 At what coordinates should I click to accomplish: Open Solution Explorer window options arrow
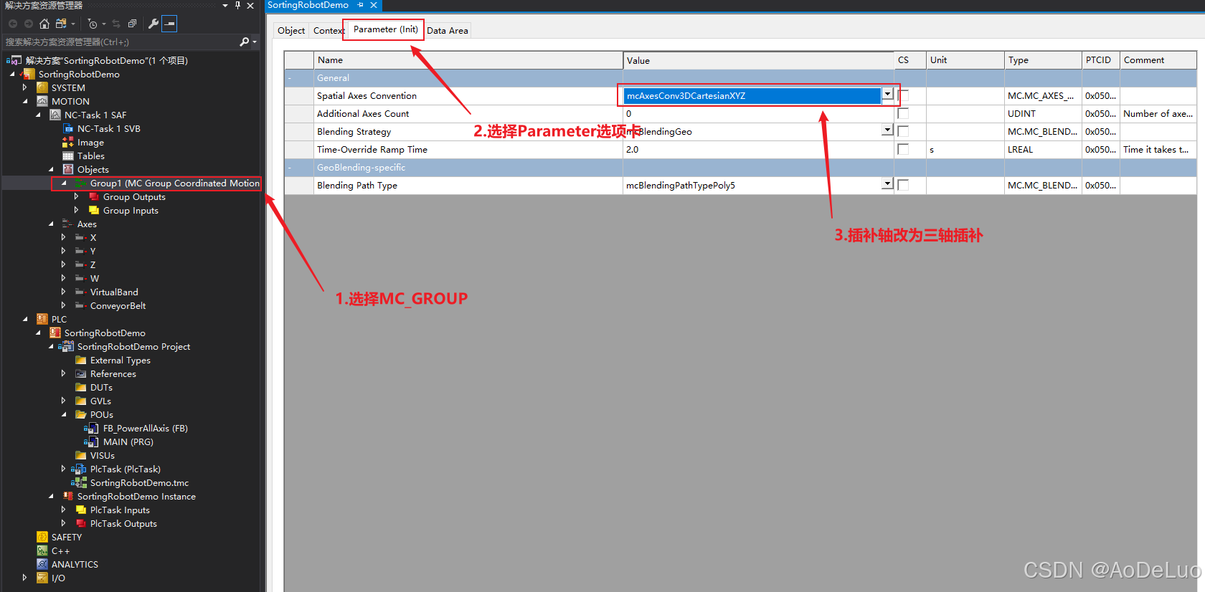(x=225, y=5)
